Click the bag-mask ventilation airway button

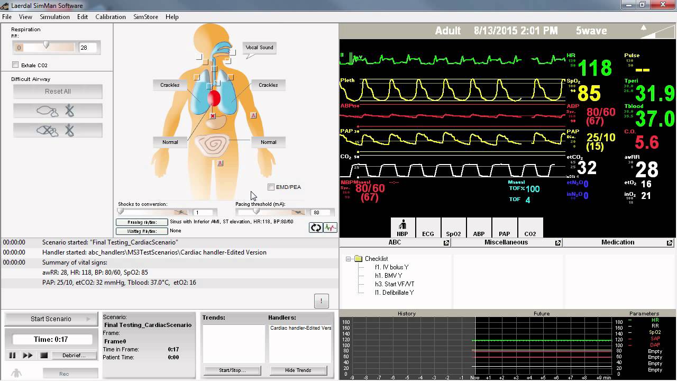(x=58, y=111)
